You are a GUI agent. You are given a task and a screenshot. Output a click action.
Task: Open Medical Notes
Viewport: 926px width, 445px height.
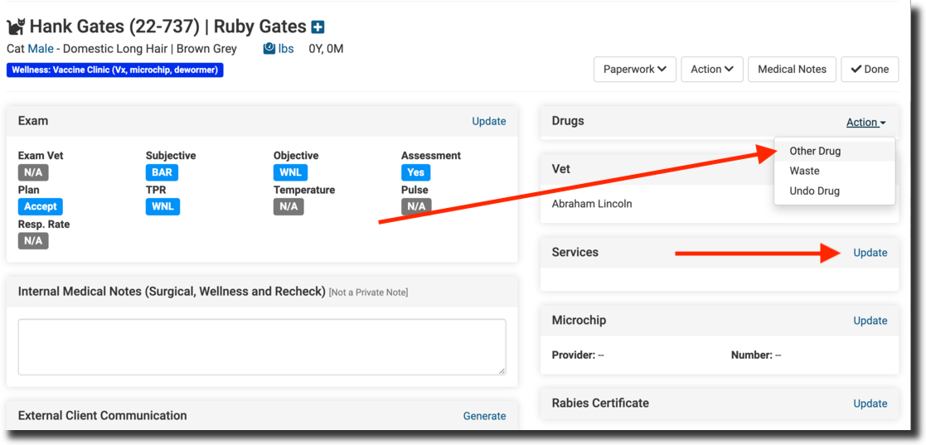(x=792, y=70)
